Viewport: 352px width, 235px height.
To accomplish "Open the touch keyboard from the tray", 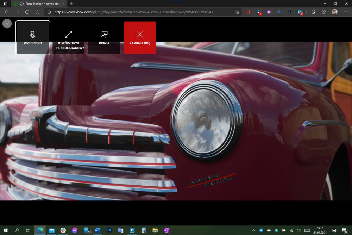I will tap(307, 230).
